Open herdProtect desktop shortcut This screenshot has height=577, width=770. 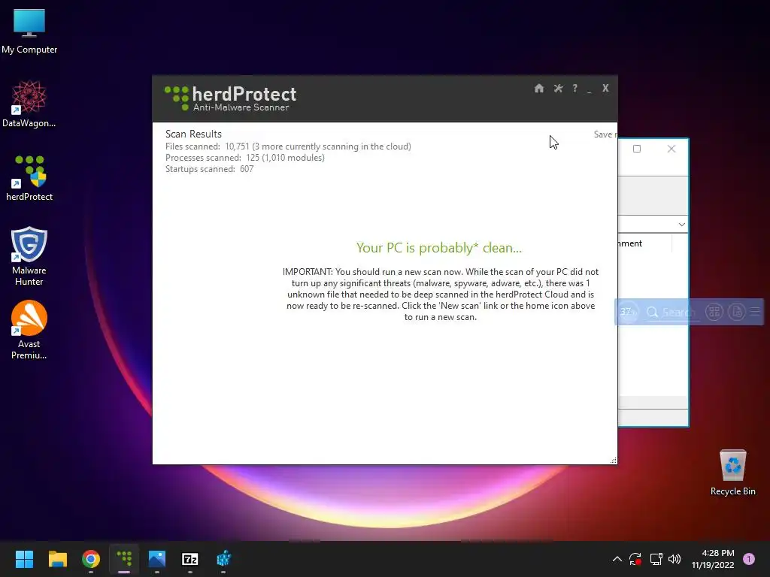[x=29, y=178]
